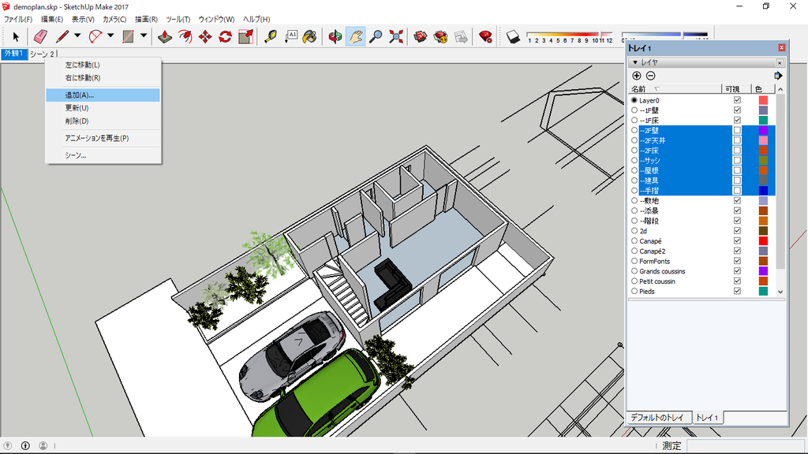Enable visibility checkbox for --屋根 layer
Viewport: 808px width, 454px height.
tap(738, 170)
